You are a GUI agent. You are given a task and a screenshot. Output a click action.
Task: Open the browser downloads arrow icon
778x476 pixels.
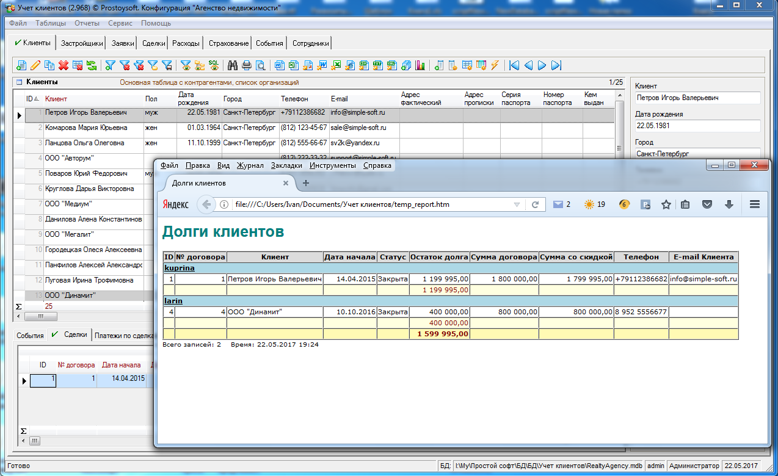pos(729,204)
